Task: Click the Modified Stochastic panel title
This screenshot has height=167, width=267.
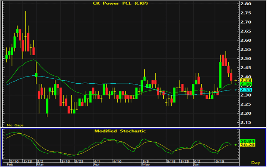Action: [x=120, y=131]
